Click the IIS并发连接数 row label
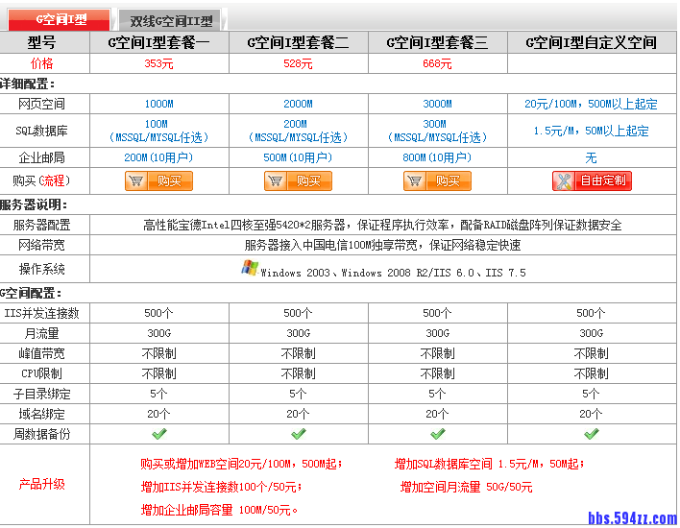680x528 pixels. pyautogui.click(x=41, y=313)
